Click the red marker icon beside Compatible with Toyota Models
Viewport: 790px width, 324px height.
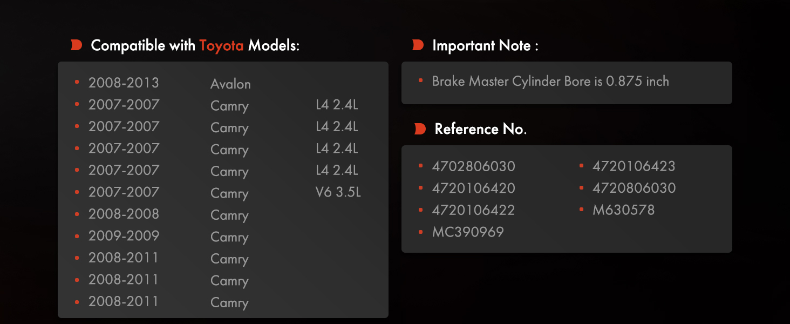tap(76, 45)
